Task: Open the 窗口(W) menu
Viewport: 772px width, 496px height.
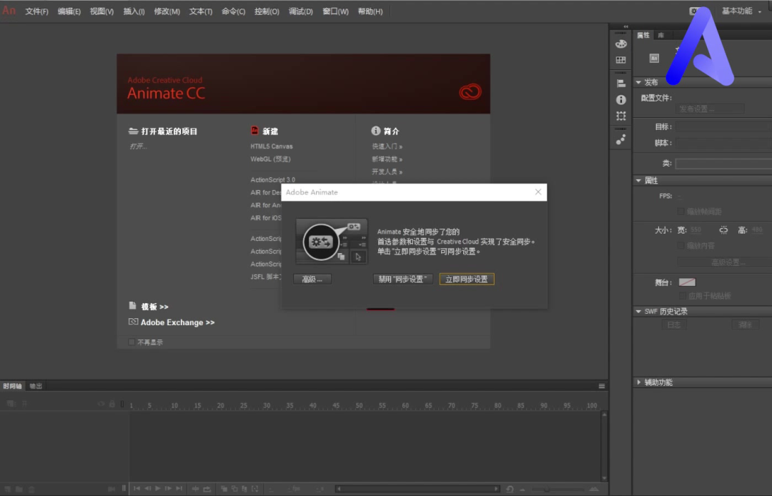Action: point(335,11)
